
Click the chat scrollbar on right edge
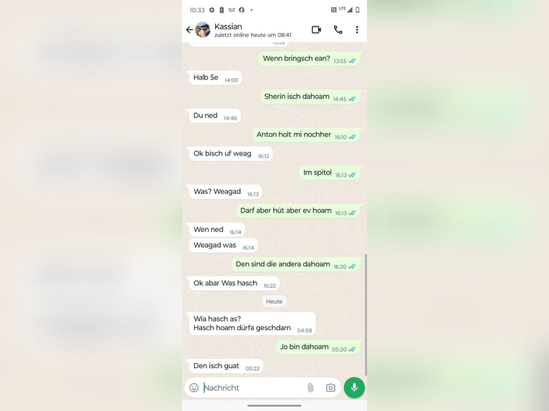coord(366,315)
